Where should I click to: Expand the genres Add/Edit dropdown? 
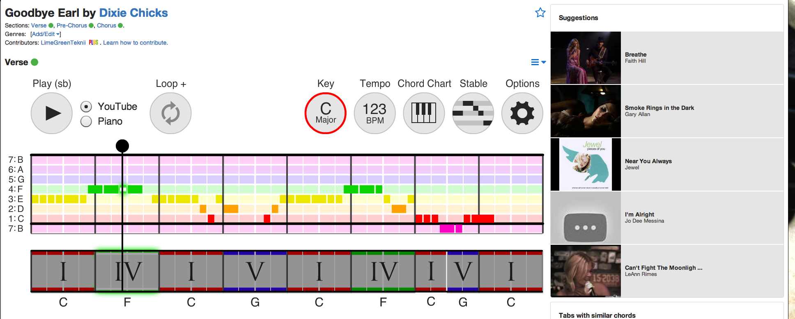pos(46,34)
